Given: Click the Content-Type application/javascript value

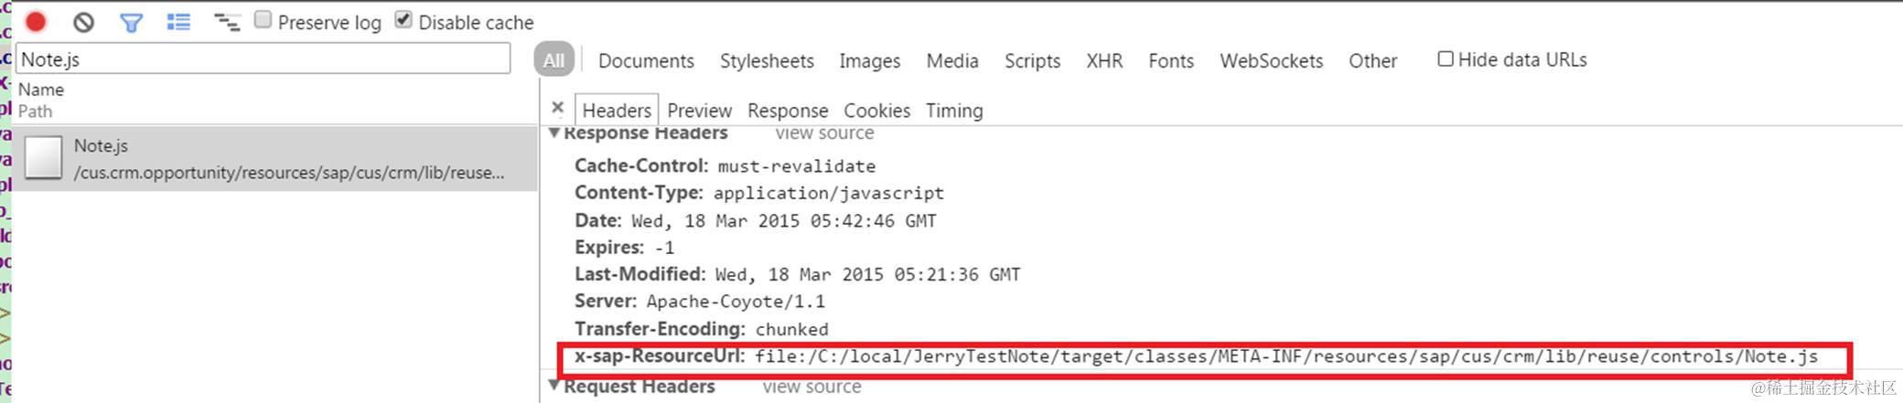Looking at the screenshot, I should point(828,194).
